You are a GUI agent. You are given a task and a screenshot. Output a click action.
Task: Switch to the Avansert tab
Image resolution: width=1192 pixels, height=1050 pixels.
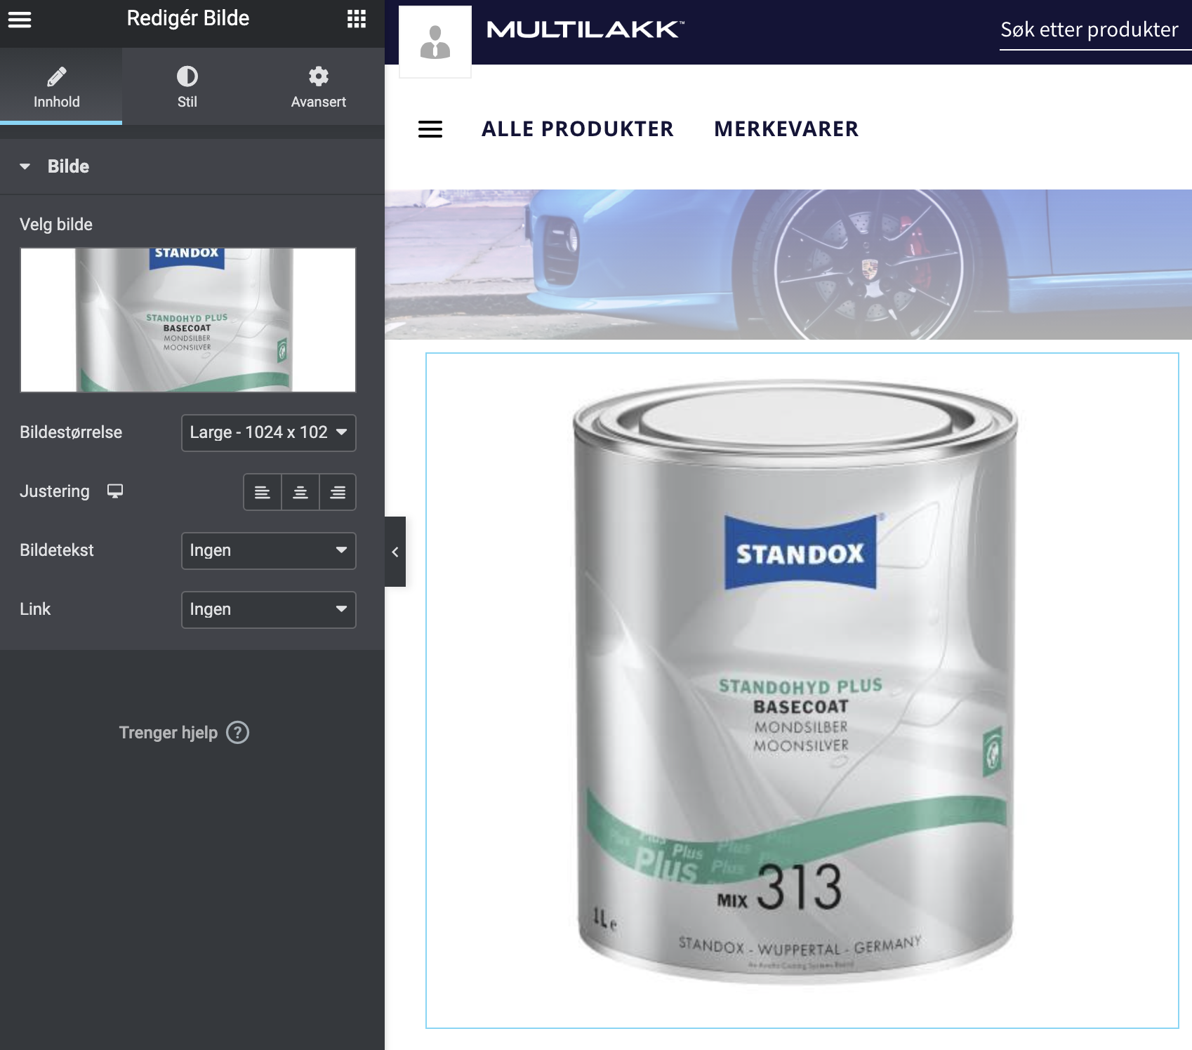point(319,87)
